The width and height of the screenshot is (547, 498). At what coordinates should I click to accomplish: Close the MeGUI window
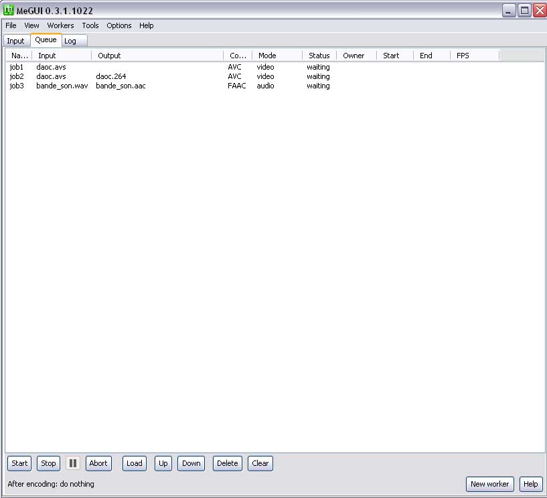click(540, 11)
